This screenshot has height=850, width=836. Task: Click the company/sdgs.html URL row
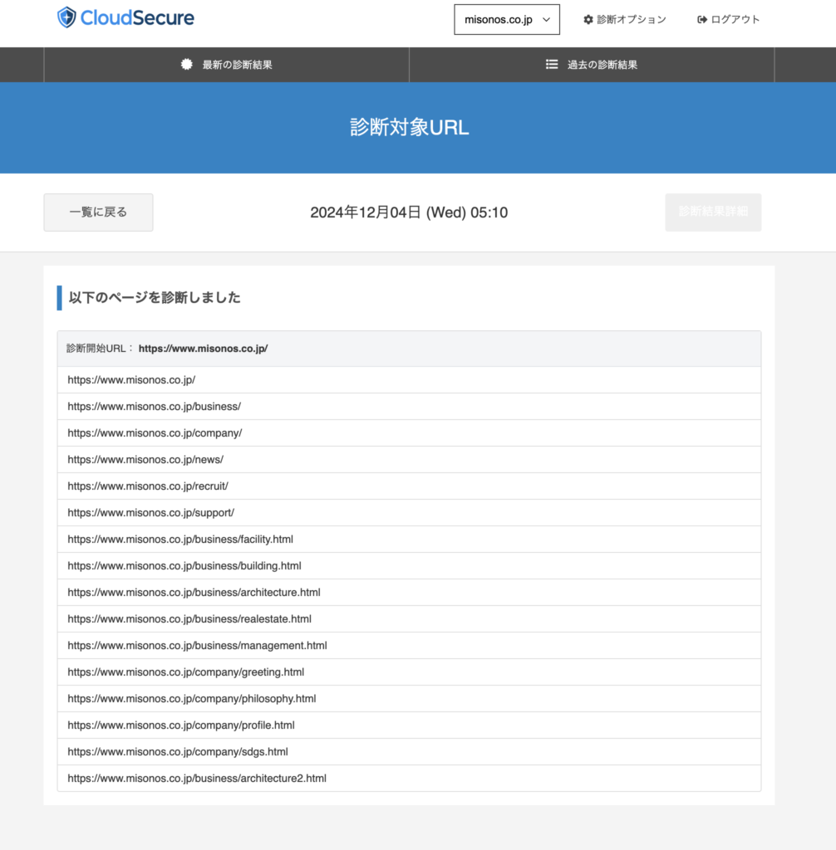pyautogui.click(x=178, y=752)
